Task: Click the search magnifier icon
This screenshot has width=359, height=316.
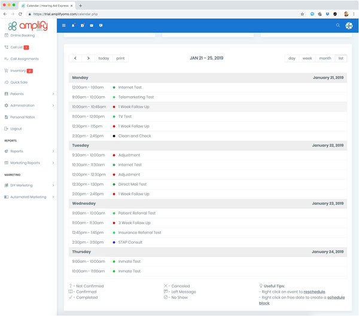Action: (x=337, y=26)
